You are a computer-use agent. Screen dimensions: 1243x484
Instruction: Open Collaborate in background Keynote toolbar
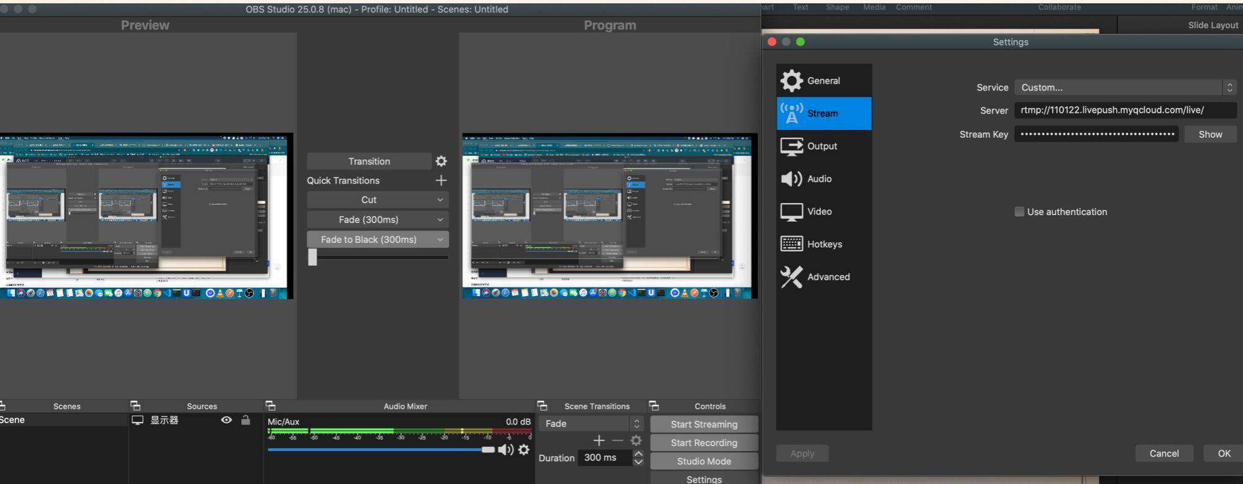[1059, 7]
